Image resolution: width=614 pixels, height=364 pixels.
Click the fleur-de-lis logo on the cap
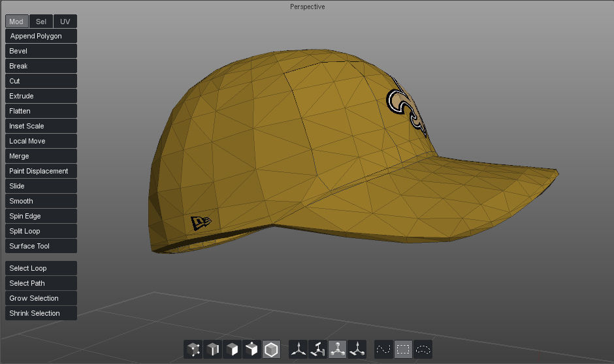click(x=406, y=108)
